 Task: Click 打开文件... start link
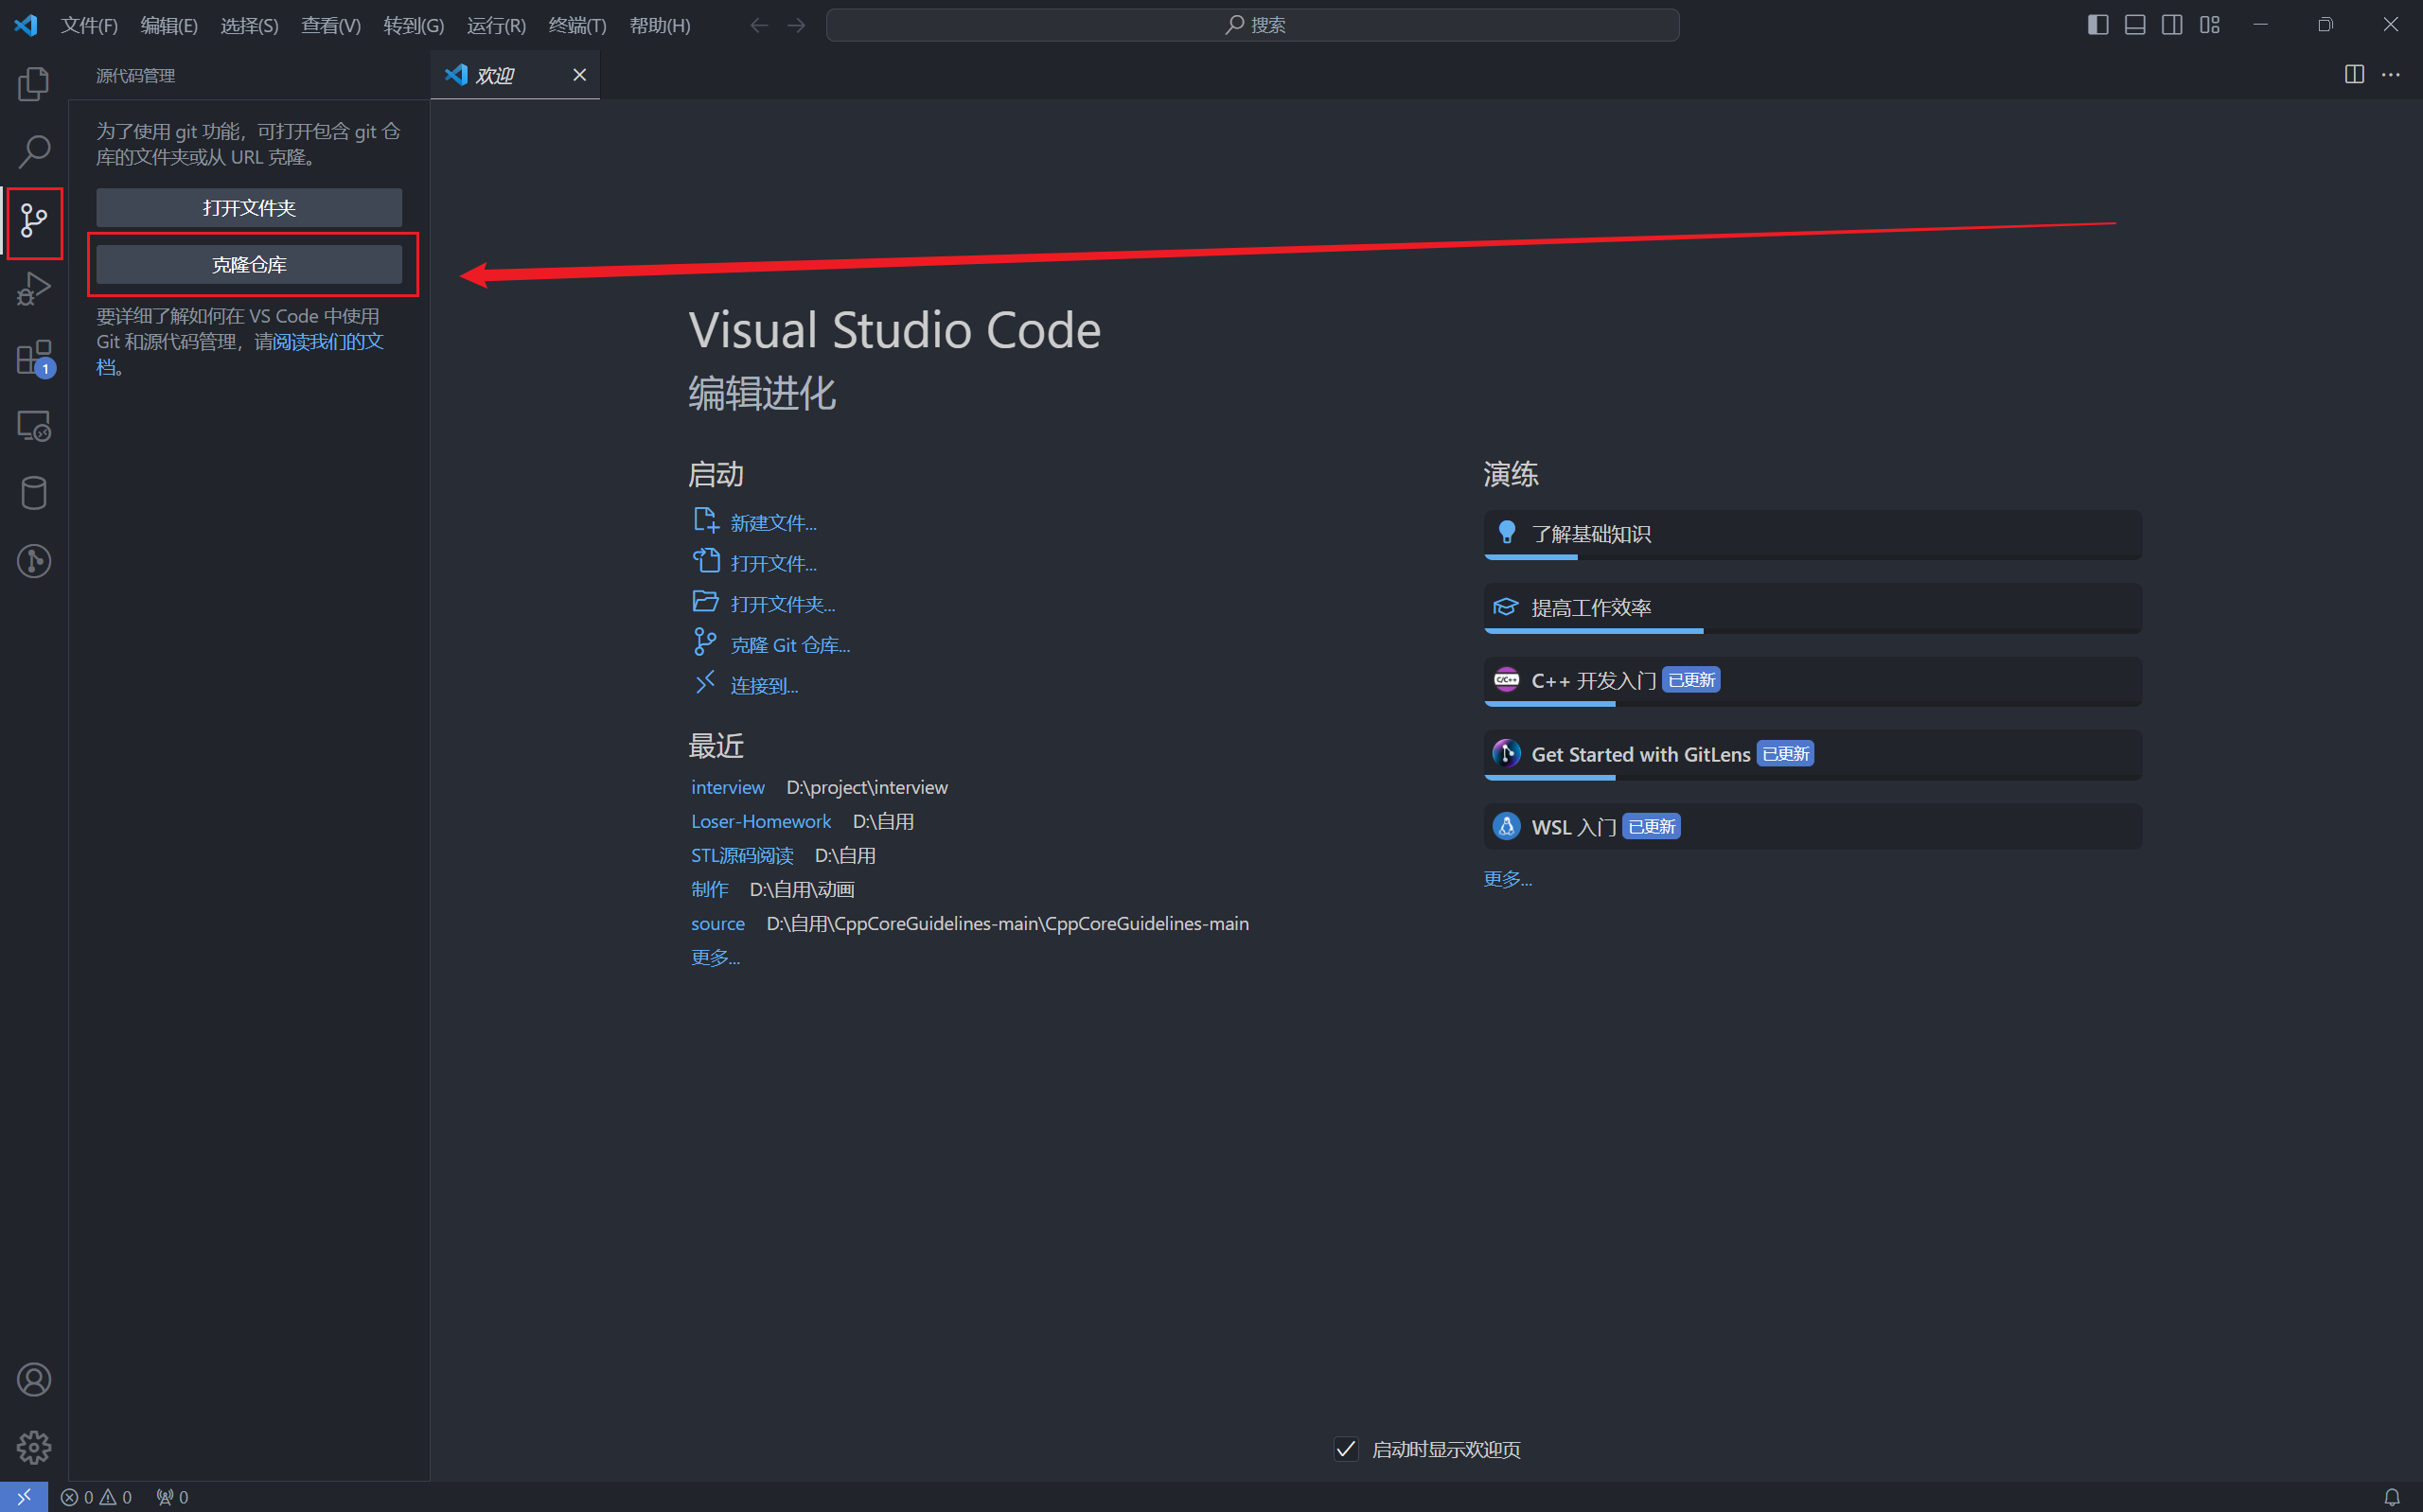point(773,564)
